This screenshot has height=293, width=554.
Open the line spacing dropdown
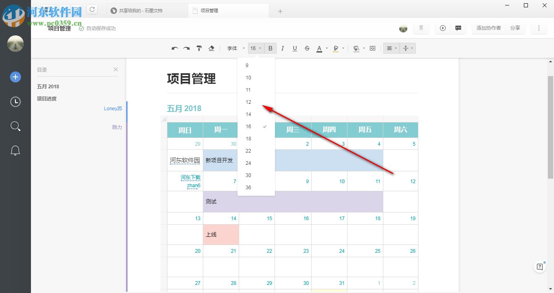coord(407,48)
